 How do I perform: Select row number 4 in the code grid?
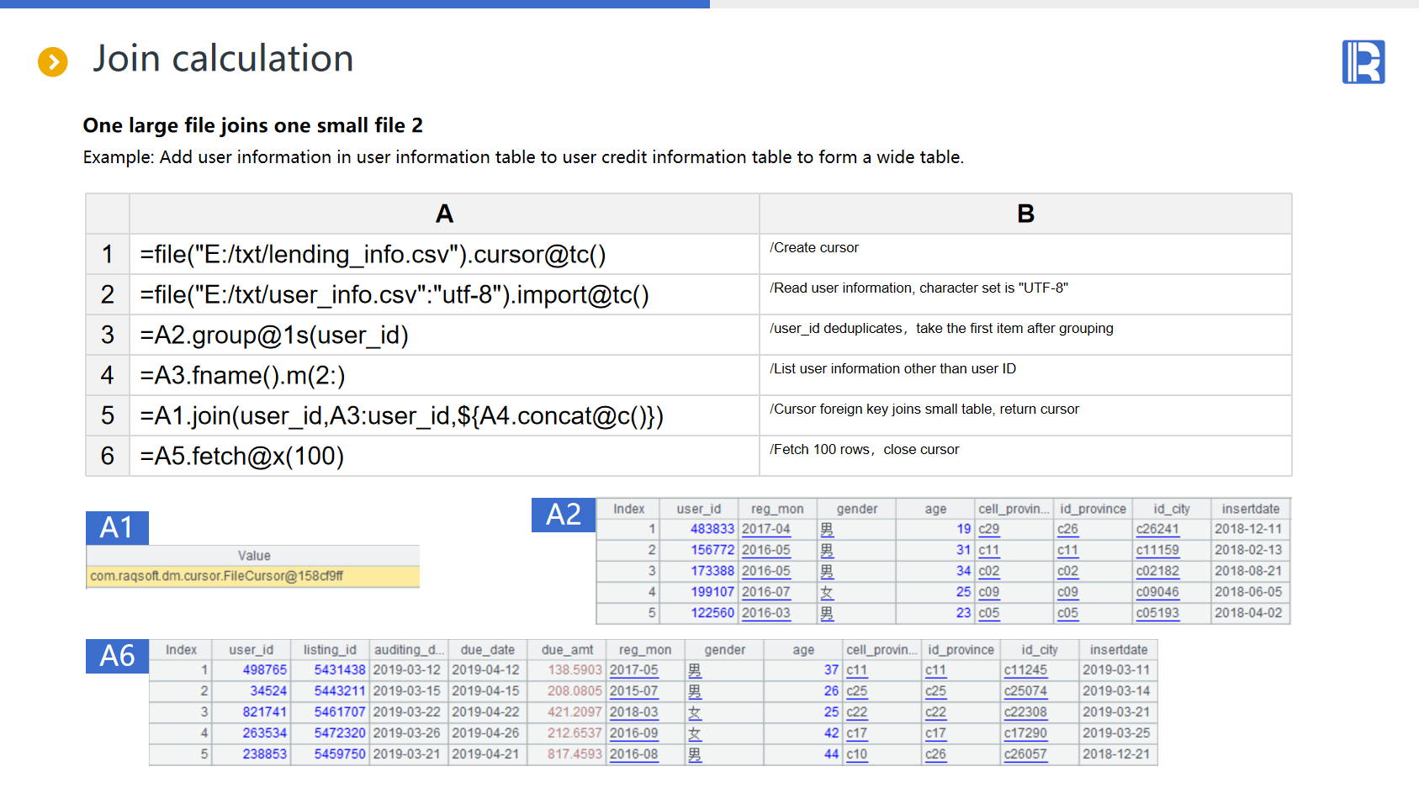pyautogui.click(x=108, y=375)
